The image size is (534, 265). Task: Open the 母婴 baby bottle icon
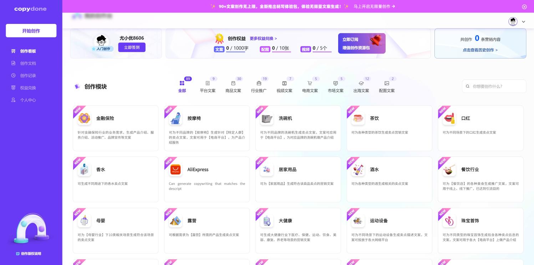pyautogui.click(x=84, y=221)
